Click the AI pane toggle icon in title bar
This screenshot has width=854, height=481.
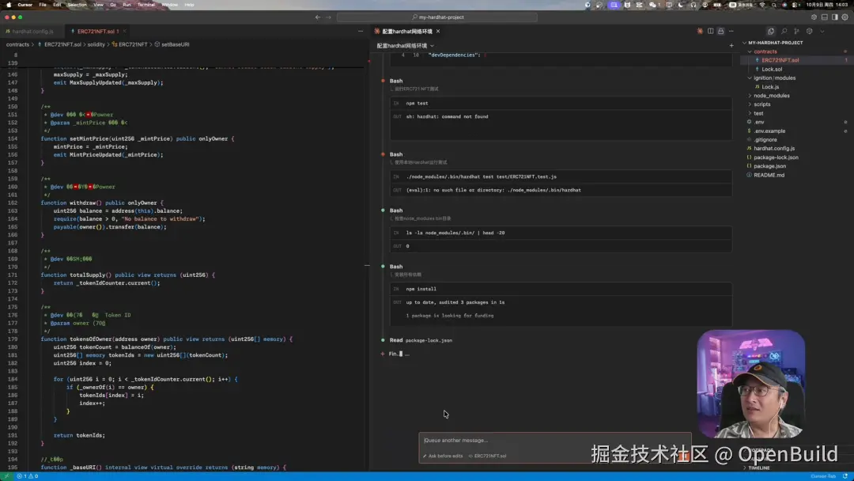pos(814,17)
